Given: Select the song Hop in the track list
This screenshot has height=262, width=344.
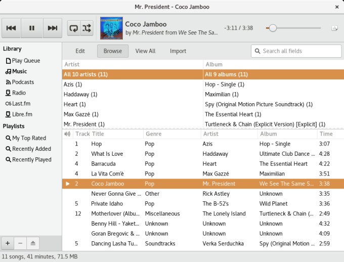Looking at the screenshot, I should click(203, 144).
